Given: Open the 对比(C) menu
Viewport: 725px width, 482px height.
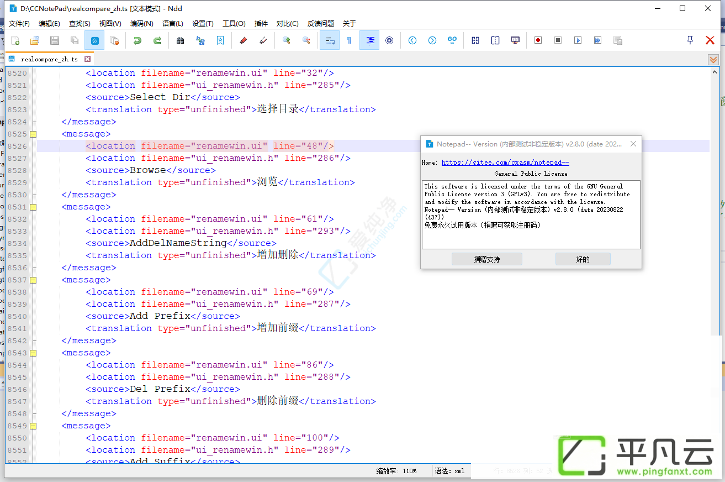Looking at the screenshot, I should [288, 23].
